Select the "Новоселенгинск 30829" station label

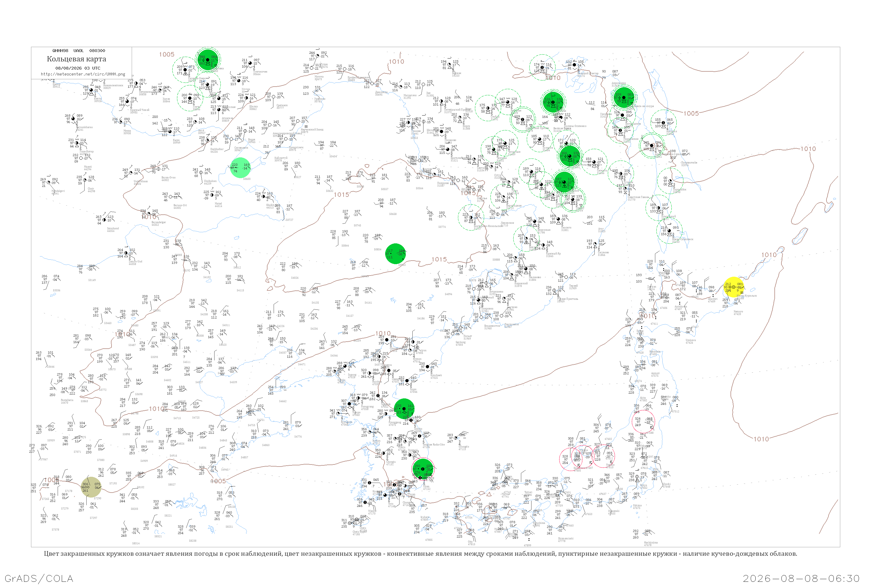tap(113, 87)
